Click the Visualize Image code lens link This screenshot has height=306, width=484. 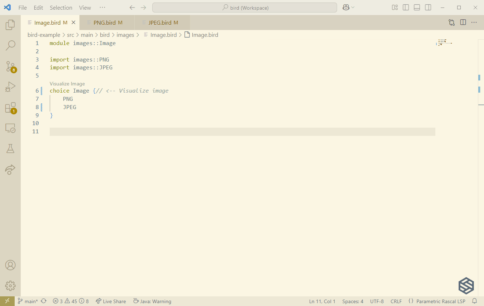click(67, 84)
